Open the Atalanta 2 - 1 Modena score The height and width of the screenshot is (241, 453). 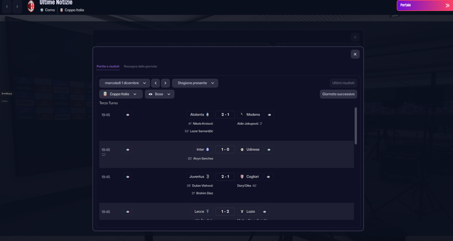(225, 114)
